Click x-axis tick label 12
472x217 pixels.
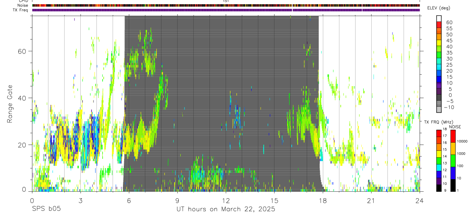[226, 201]
